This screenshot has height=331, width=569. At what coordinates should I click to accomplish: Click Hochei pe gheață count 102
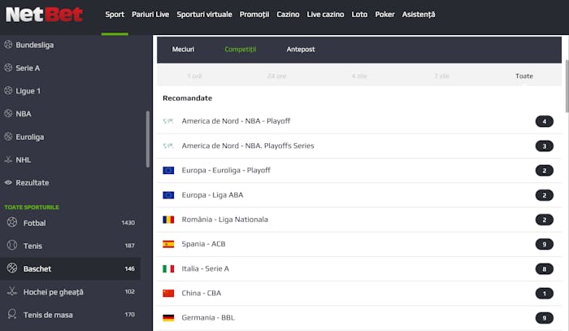click(129, 291)
